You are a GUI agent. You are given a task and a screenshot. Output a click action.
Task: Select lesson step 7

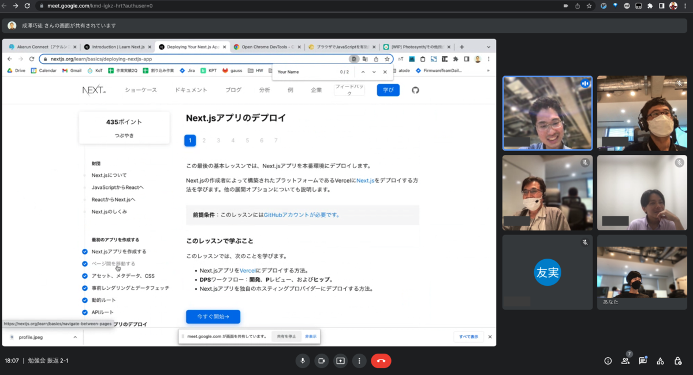(x=276, y=141)
